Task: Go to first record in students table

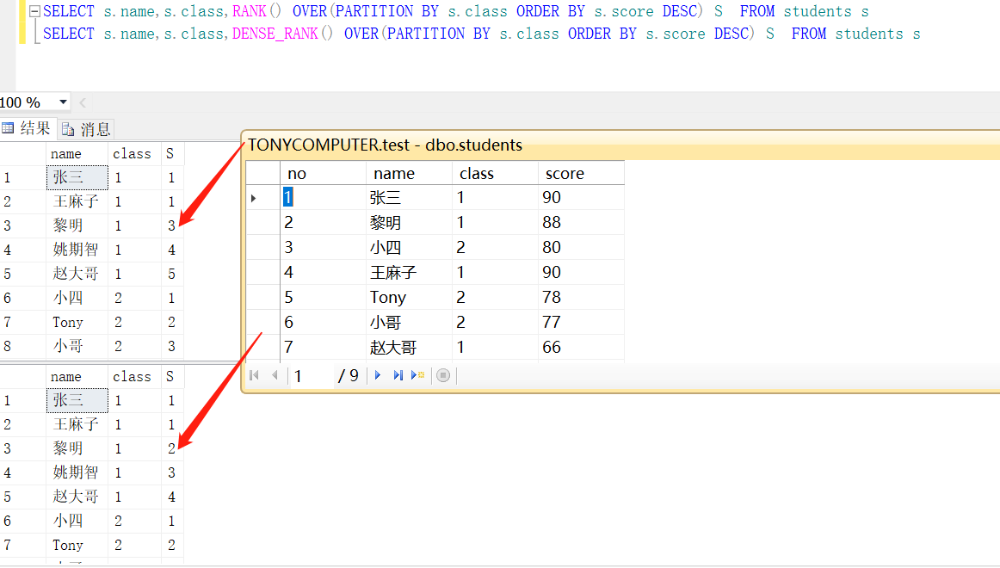Action: pyautogui.click(x=255, y=375)
